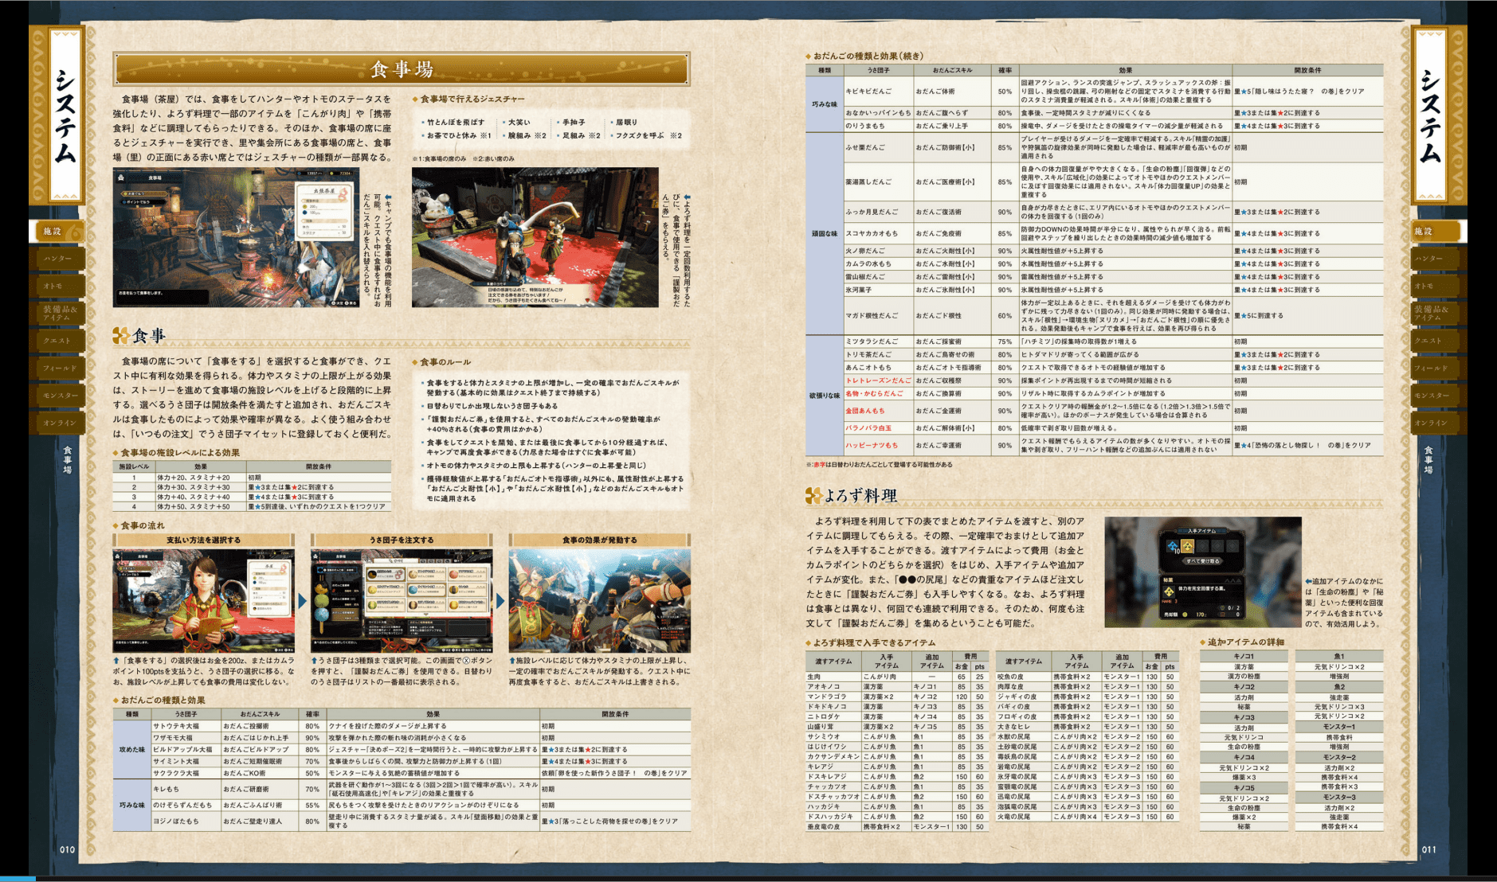Click the blue Kamura points icon showing 10
The image size is (1497, 882).
coord(1173,547)
